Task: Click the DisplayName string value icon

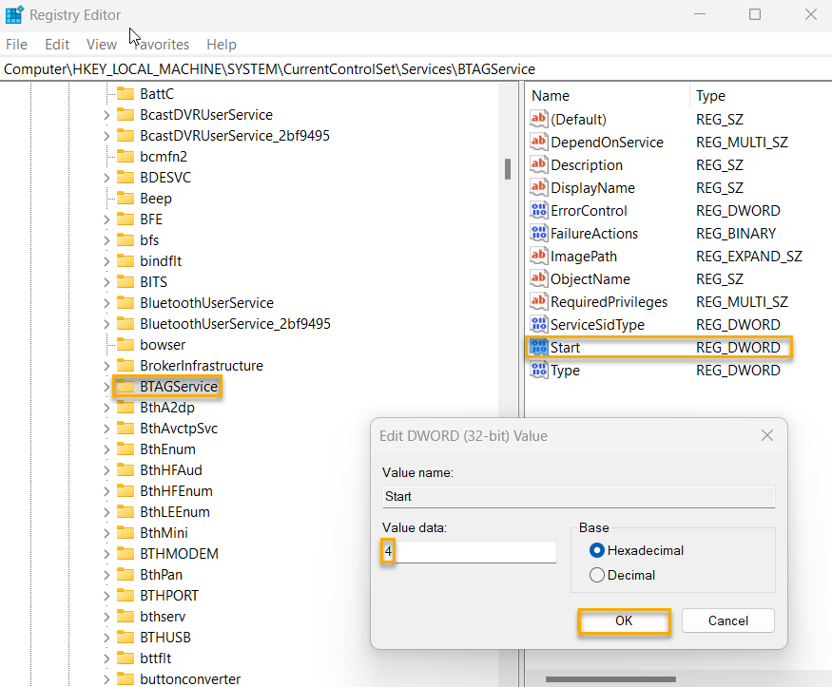Action: [x=539, y=187]
